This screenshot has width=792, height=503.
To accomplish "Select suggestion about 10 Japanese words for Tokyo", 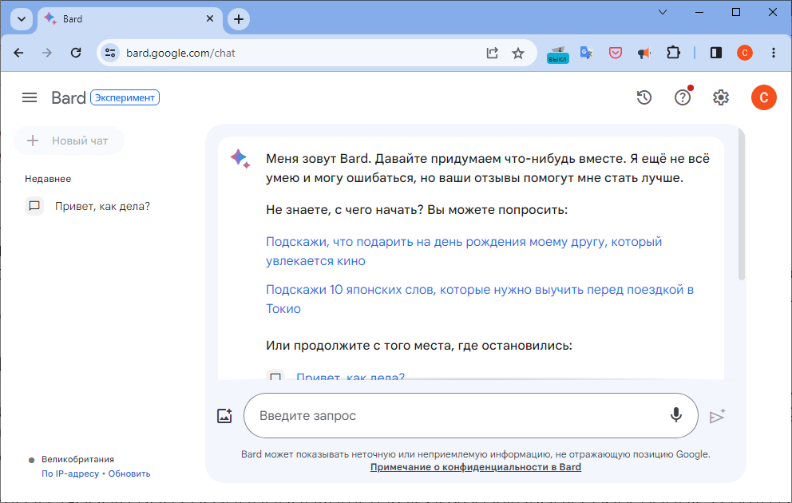I will click(479, 299).
